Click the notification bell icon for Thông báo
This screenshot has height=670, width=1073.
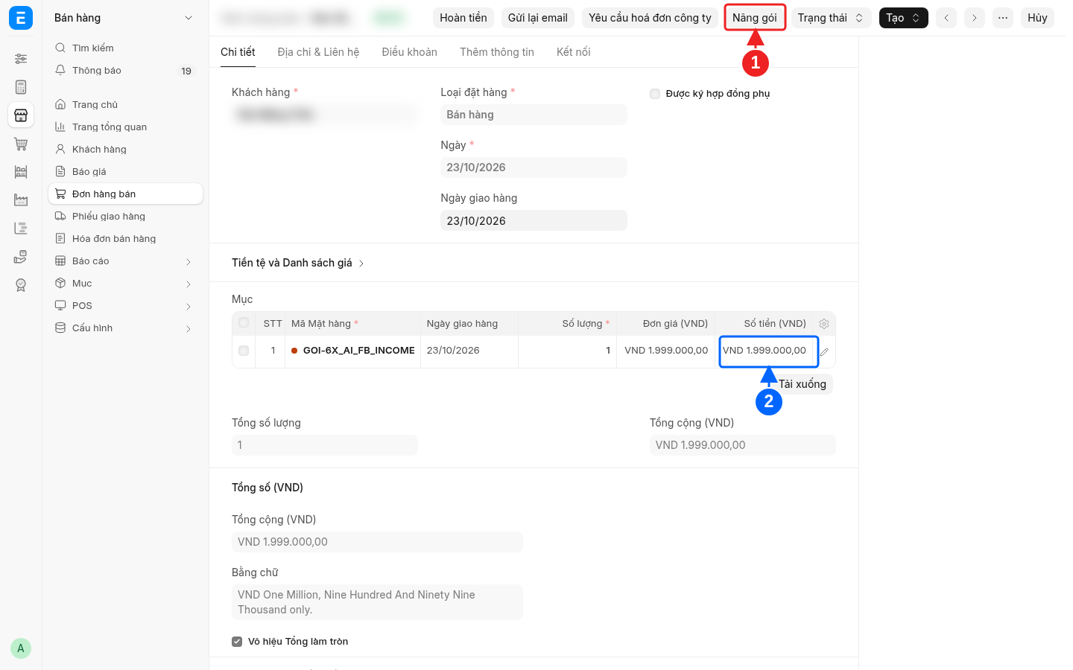[x=60, y=70]
